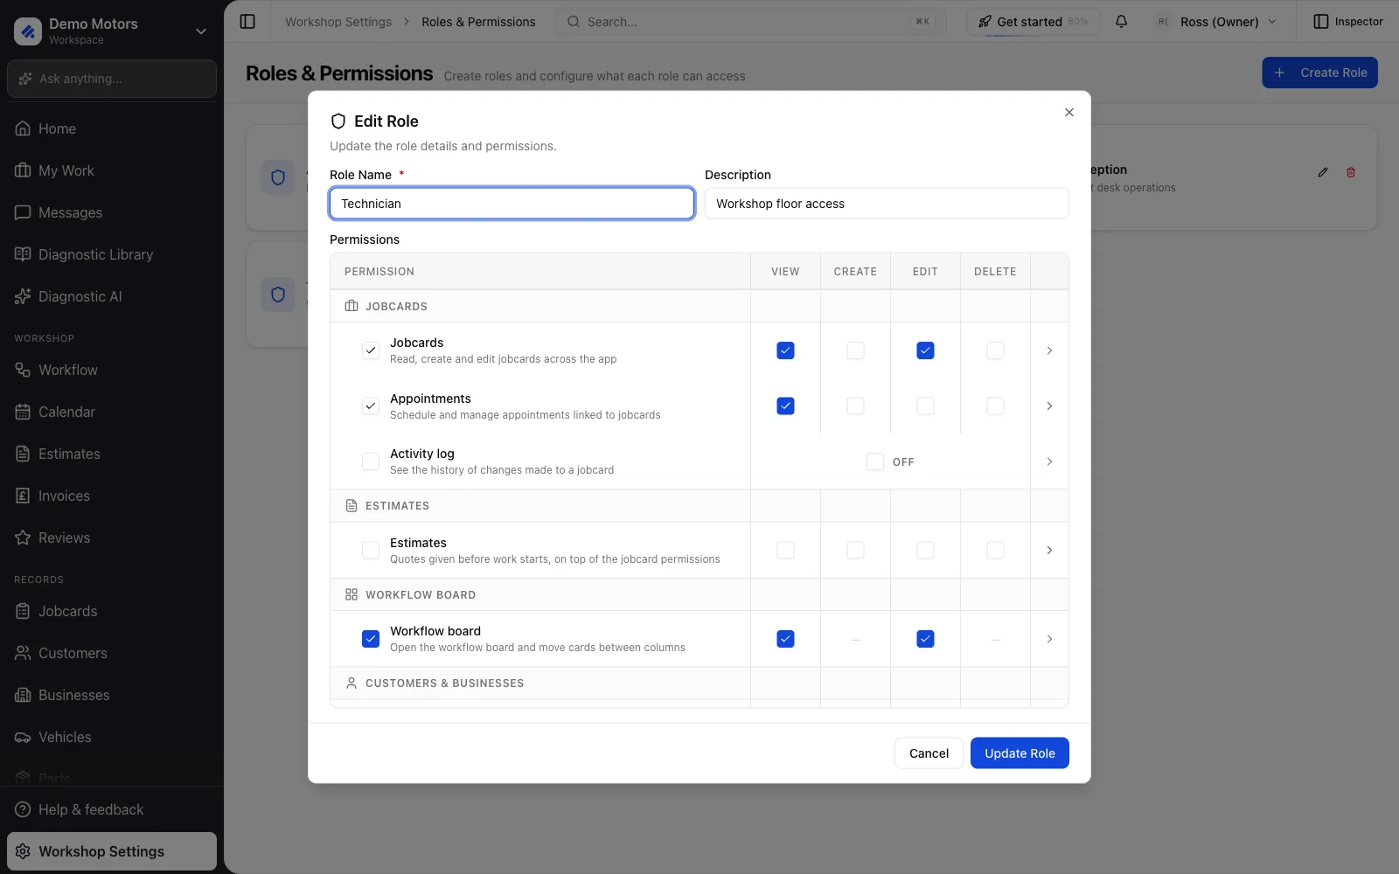Open Home from sidebar
The height and width of the screenshot is (874, 1399).
112,128
